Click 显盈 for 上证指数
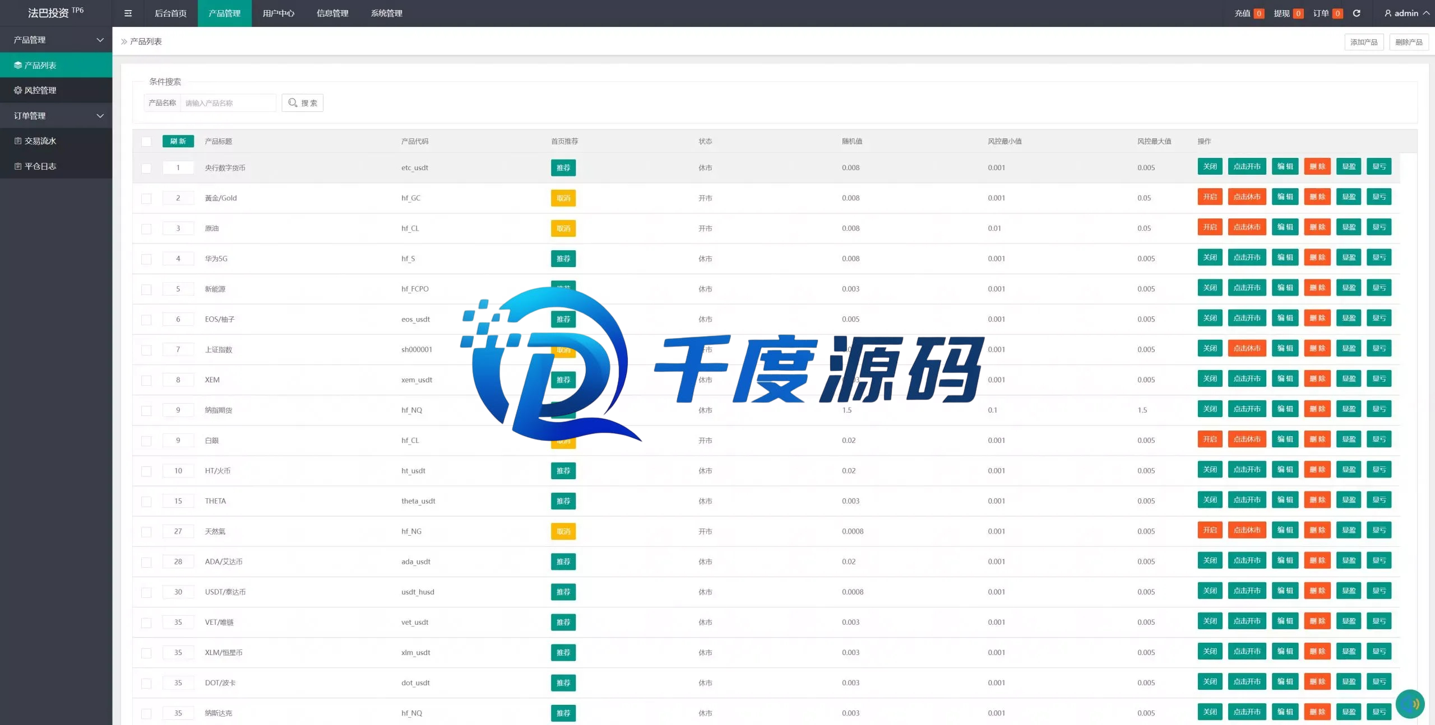 click(1349, 348)
